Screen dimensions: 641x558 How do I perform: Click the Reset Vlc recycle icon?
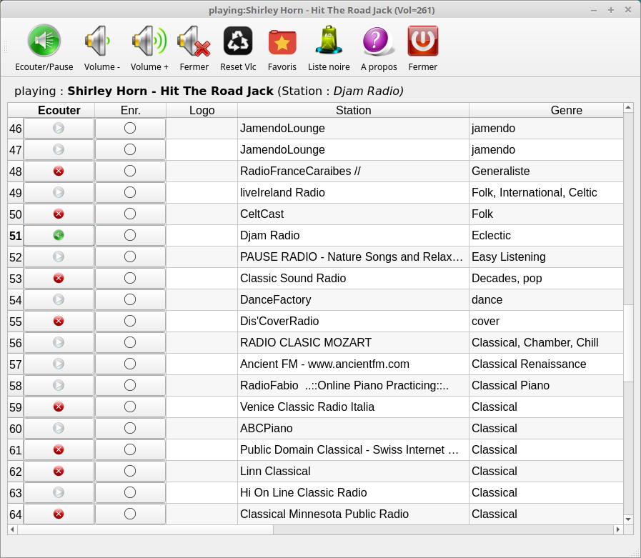(x=238, y=41)
